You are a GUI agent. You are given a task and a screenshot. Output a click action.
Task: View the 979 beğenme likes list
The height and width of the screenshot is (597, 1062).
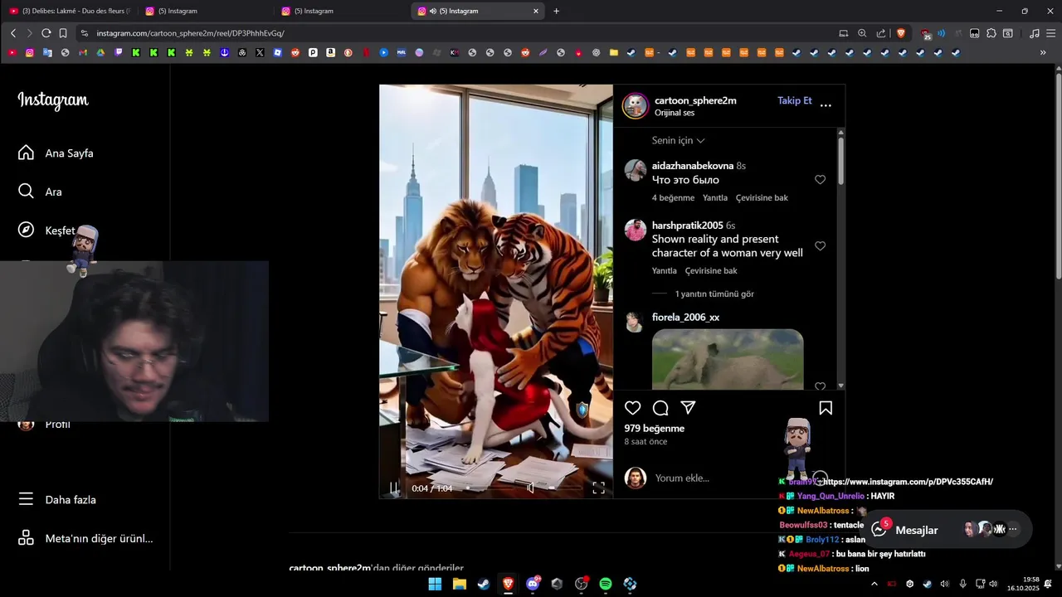point(654,429)
